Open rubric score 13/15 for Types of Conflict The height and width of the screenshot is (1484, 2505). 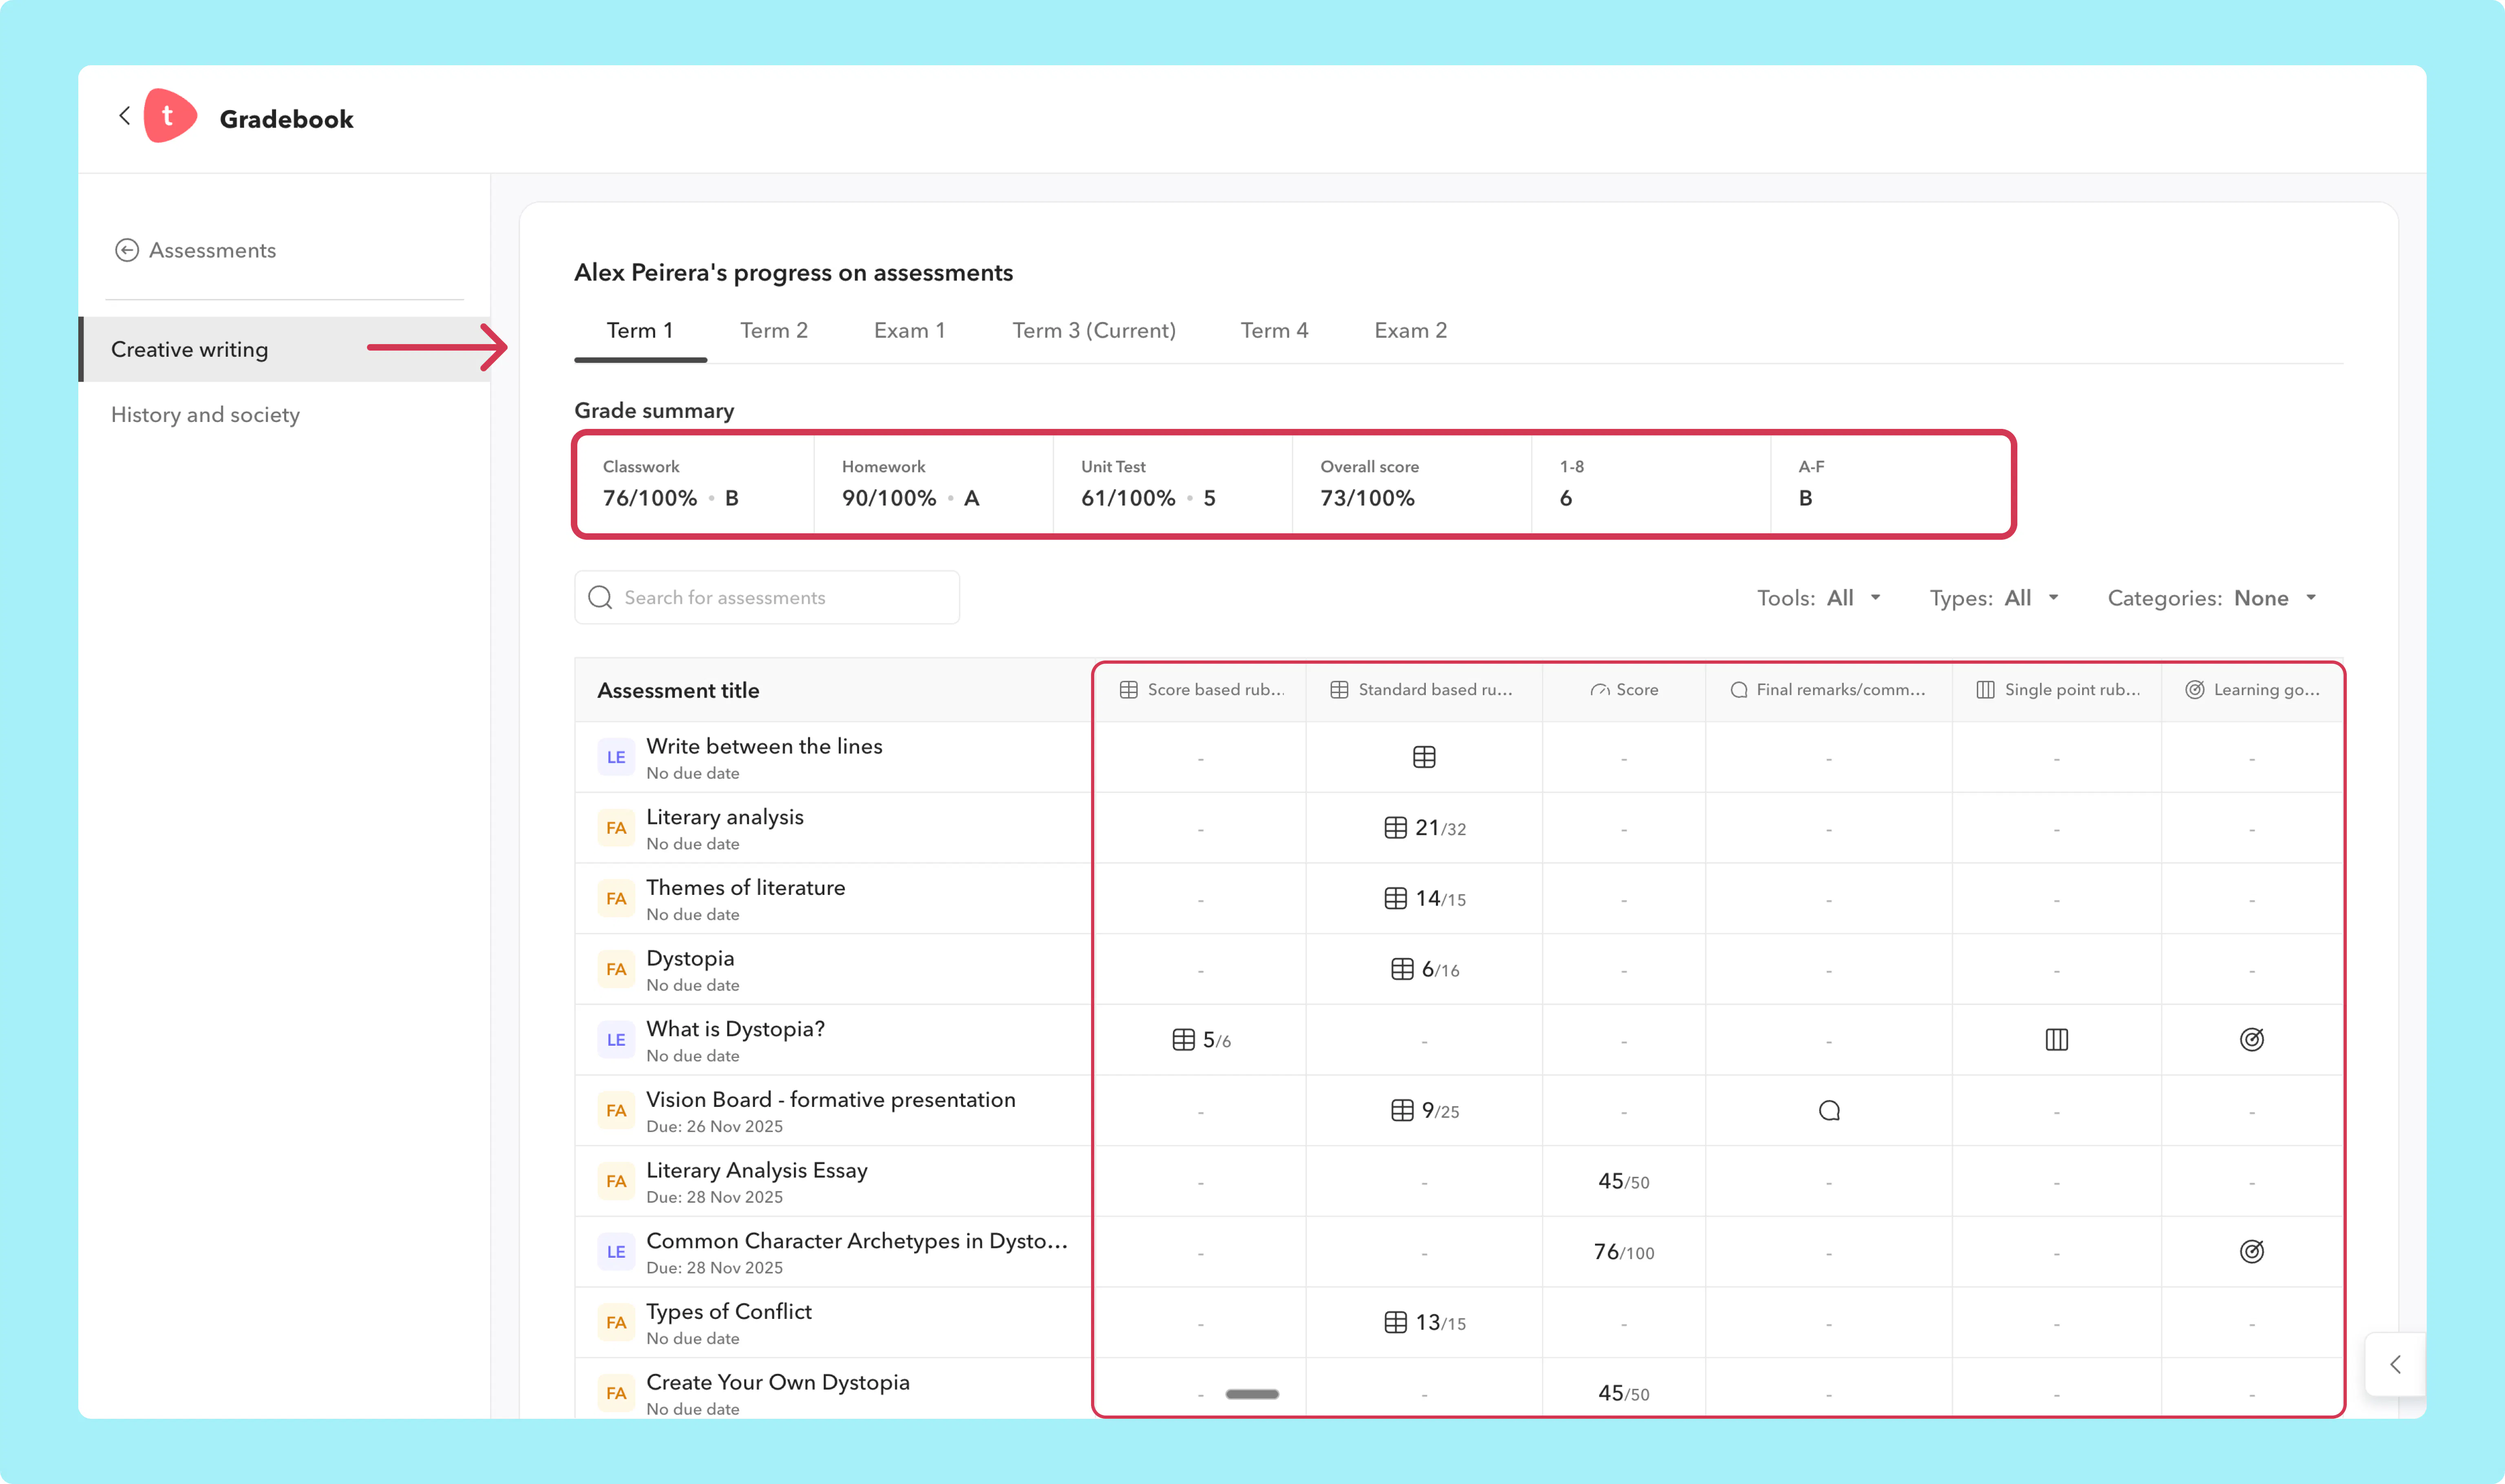point(1425,1323)
